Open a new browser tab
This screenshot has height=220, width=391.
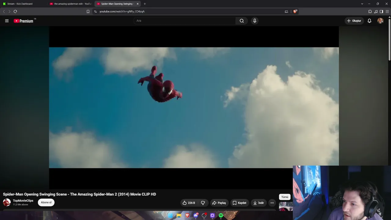(145, 4)
